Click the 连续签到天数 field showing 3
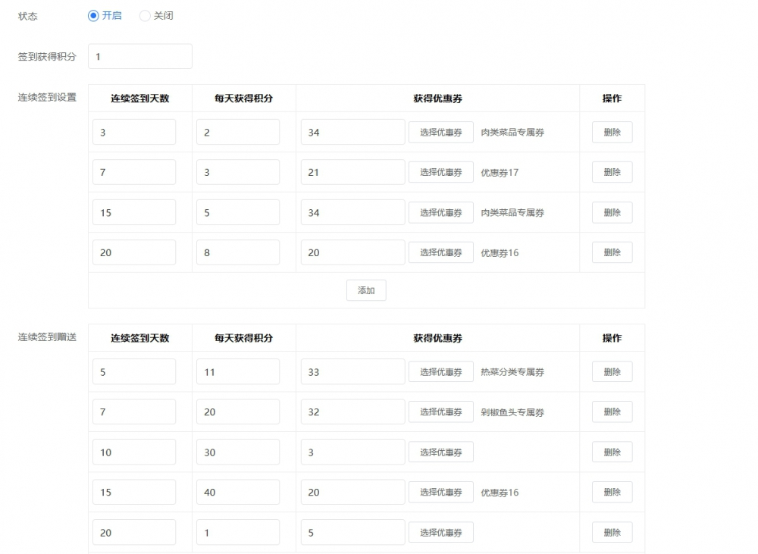This screenshot has height=554, width=758. coord(134,132)
